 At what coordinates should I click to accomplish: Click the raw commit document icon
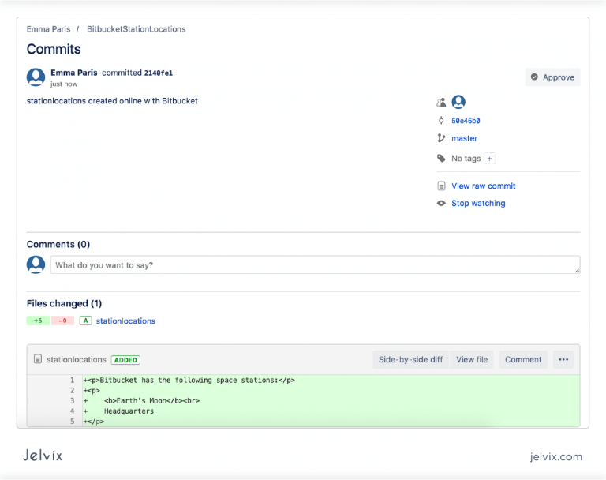pos(441,186)
